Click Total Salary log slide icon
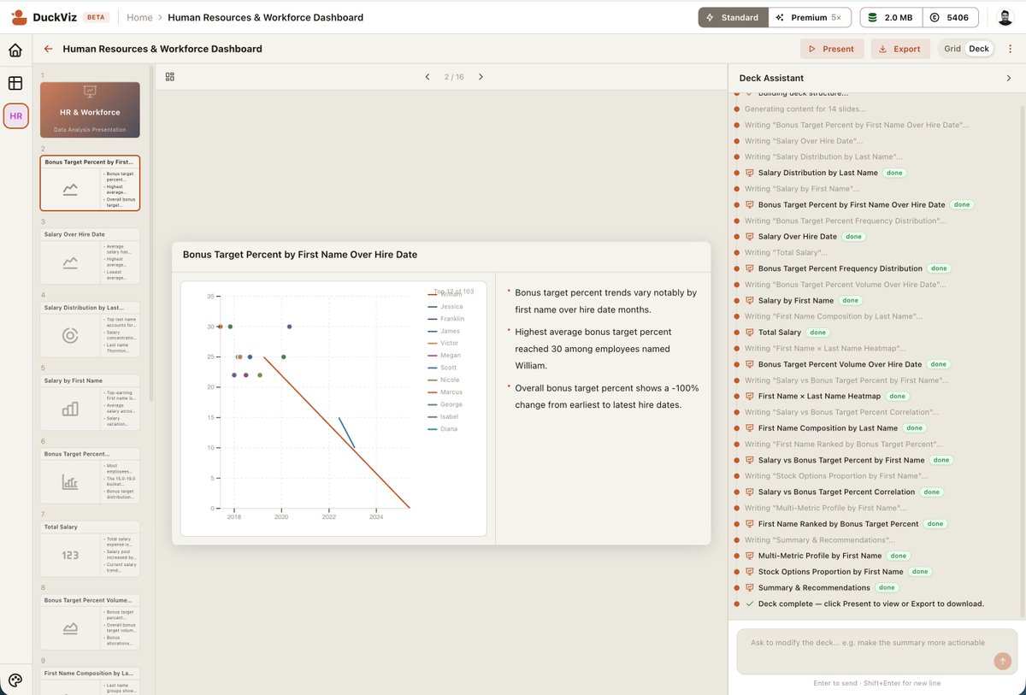1026x695 pixels. tap(750, 333)
